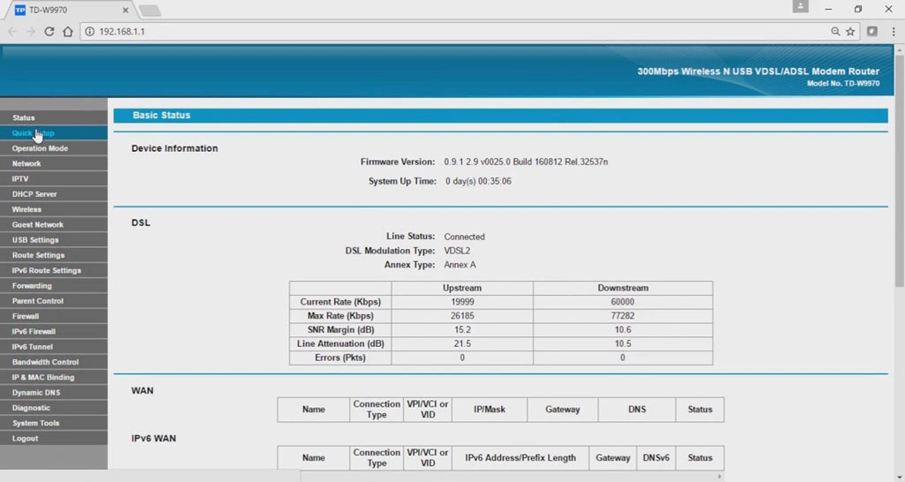
Task: Click upstream line attenuation 21.5
Action: click(x=462, y=343)
